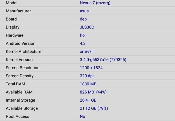Select the Screen Resolution 1200 x 1824 row
The image size is (175, 121).
tap(88, 68)
